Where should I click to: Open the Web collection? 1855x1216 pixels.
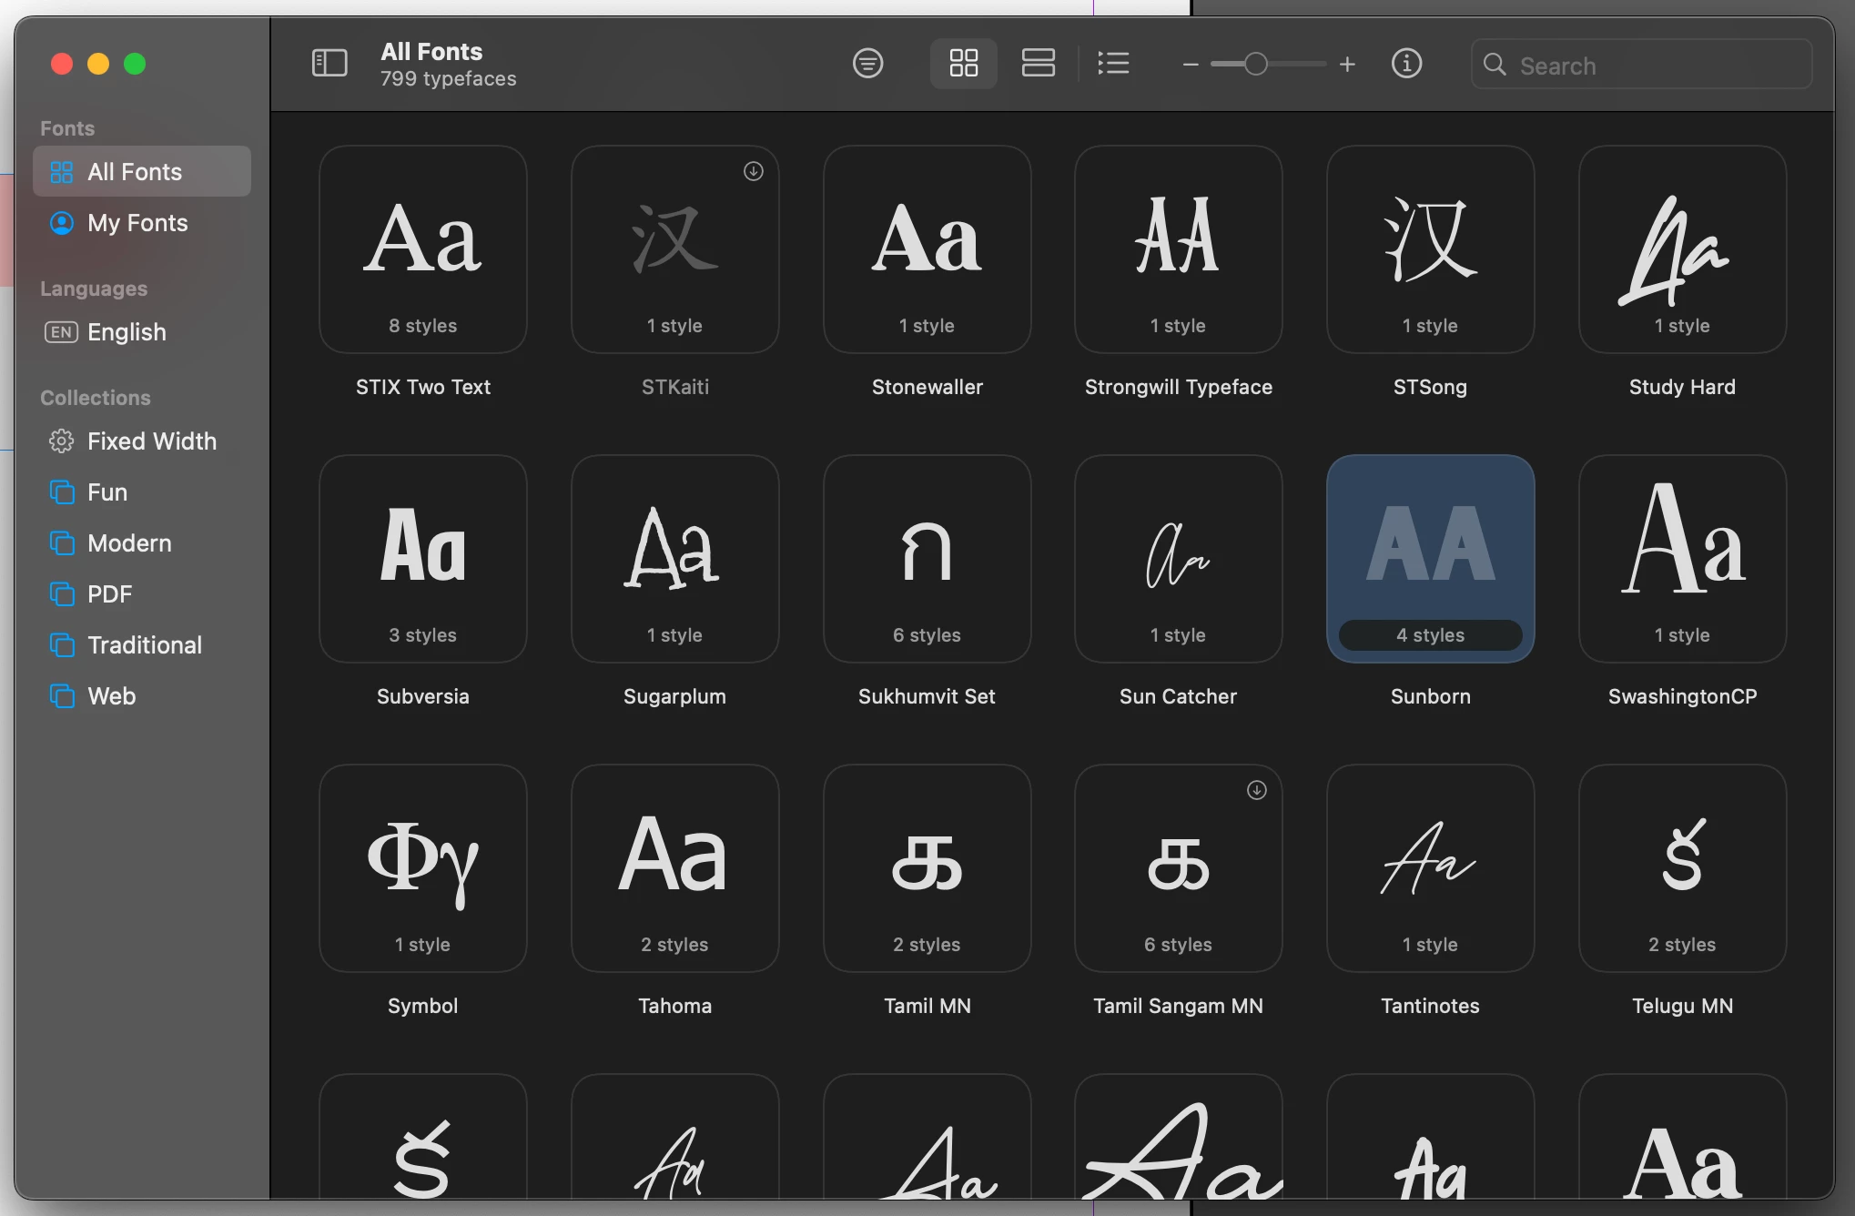[111, 696]
